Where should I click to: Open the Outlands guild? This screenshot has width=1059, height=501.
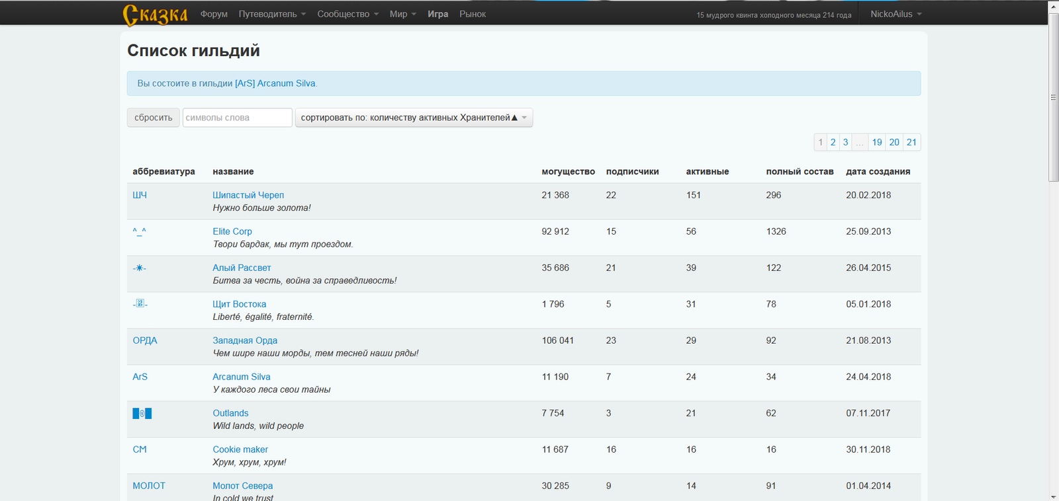[230, 413]
